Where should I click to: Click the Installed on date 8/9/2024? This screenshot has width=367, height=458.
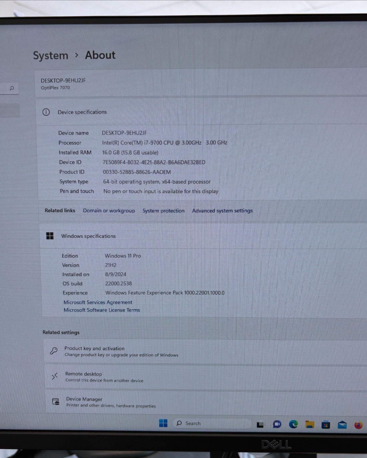point(115,274)
